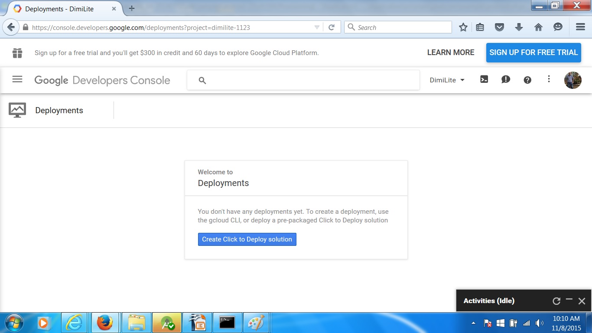592x333 pixels.
Task: Open the presentation app taskbar icon
Action: click(x=197, y=323)
